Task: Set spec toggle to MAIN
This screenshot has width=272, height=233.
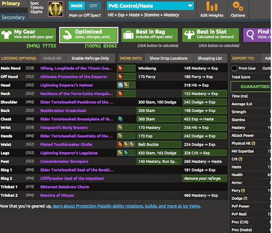Action: click(x=76, y=6)
